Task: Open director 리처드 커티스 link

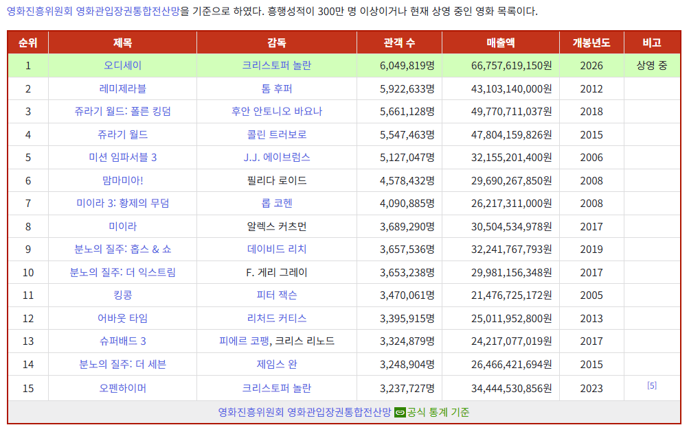Action: tap(277, 319)
